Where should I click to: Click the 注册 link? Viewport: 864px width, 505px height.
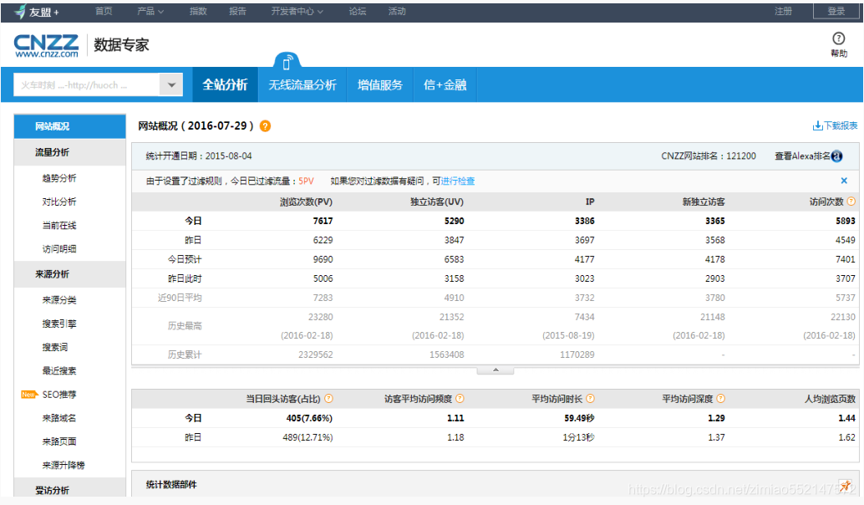(x=783, y=11)
